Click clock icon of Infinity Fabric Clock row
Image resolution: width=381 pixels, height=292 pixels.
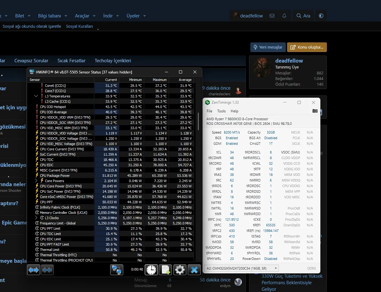(37, 207)
